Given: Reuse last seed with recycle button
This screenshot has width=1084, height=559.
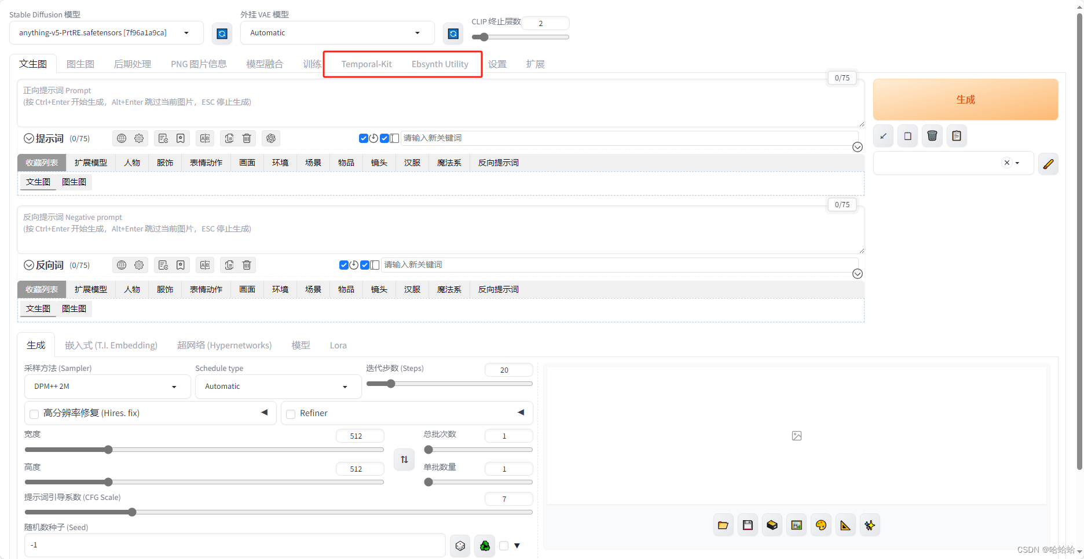Looking at the screenshot, I should [x=485, y=546].
